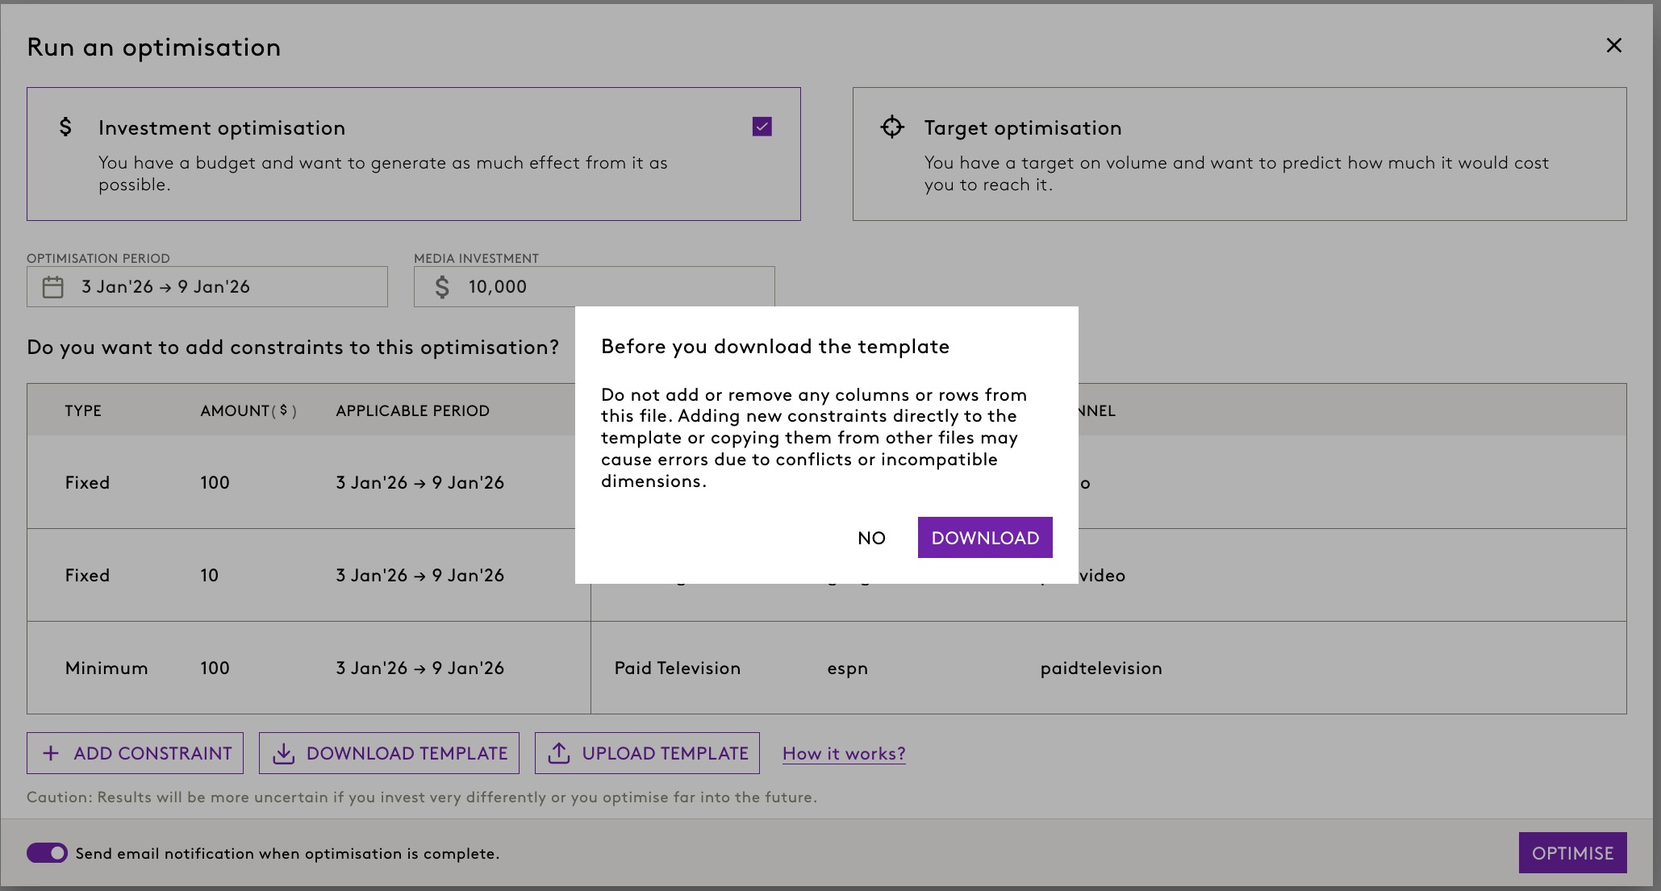Click the Media Investment amount field

[613, 287]
